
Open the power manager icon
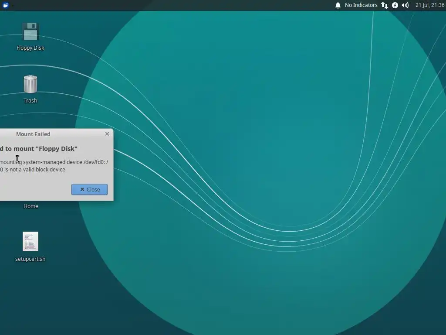coord(395,5)
